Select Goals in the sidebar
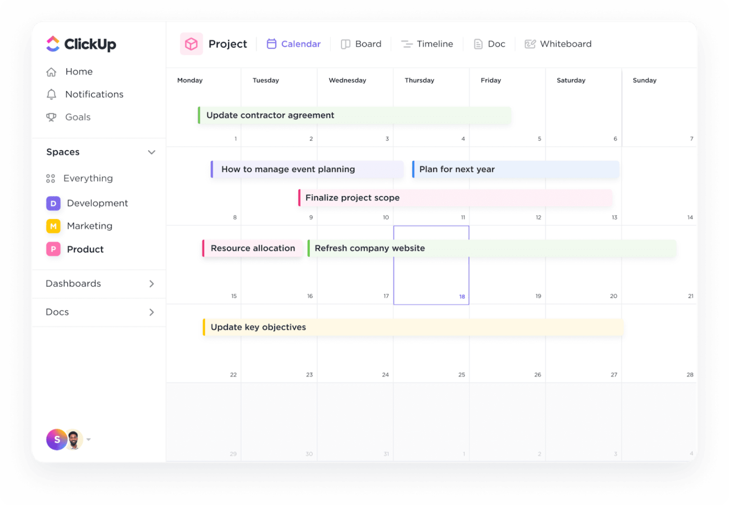 click(77, 117)
